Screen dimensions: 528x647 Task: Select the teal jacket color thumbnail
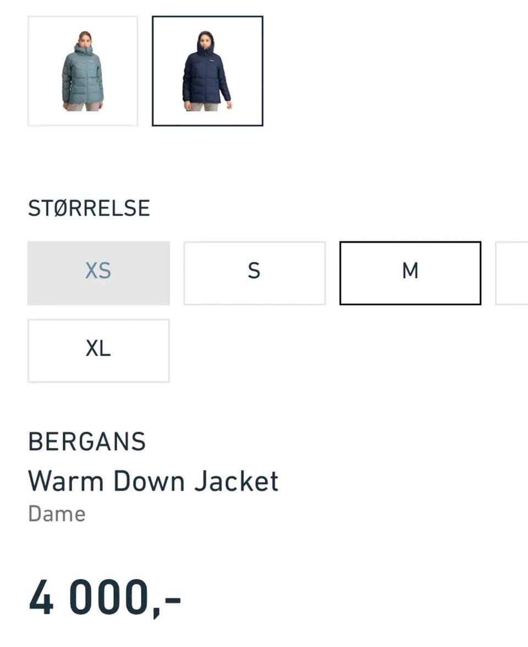(x=82, y=71)
